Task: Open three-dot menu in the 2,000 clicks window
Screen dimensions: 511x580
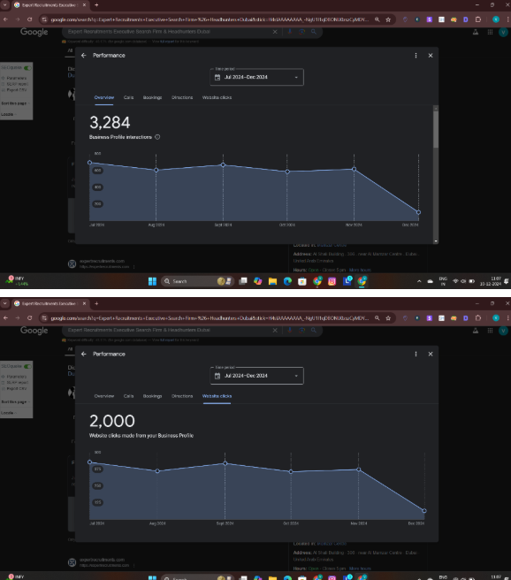Action: 416,354
